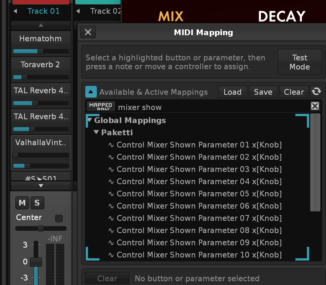The height and width of the screenshot is (285, 326).
Task: Toggle the Mapped Only filter
Action: (x=101, y=107)
